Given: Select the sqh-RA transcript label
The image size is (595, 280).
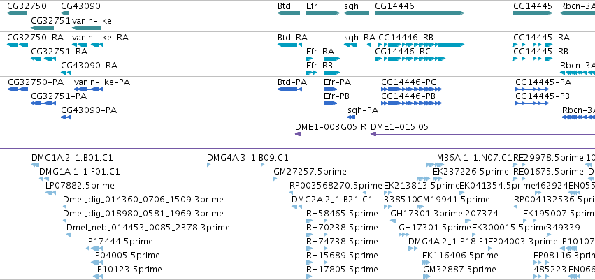Looking at the screenshot, I should (359, 38).
